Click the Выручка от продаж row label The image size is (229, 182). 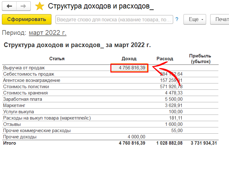point(24,68)
